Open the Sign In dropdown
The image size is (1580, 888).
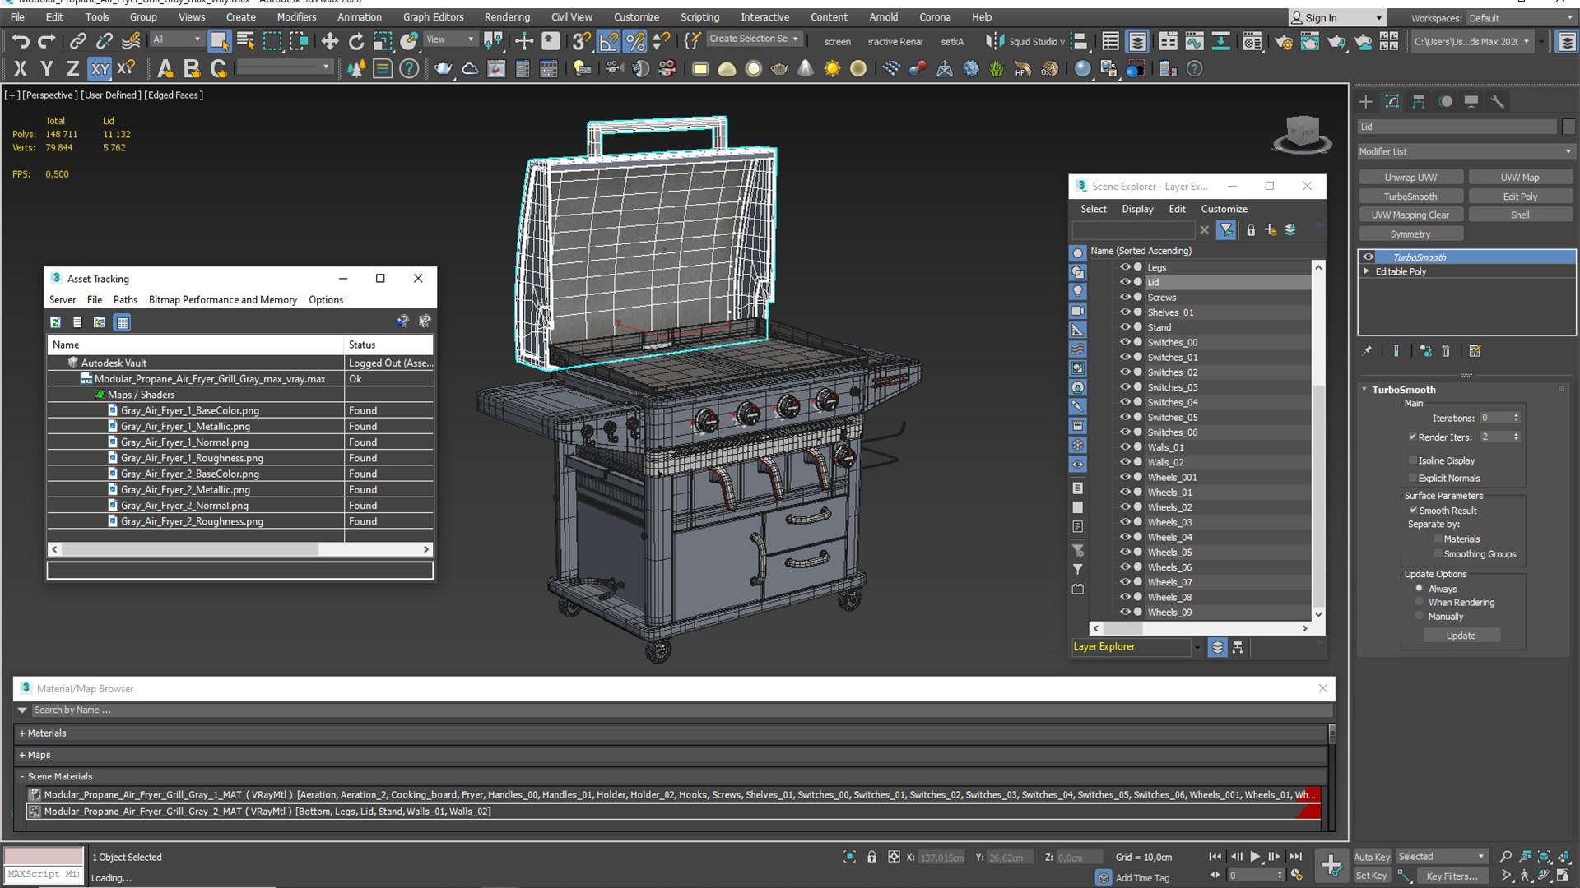coord(1337,18)
